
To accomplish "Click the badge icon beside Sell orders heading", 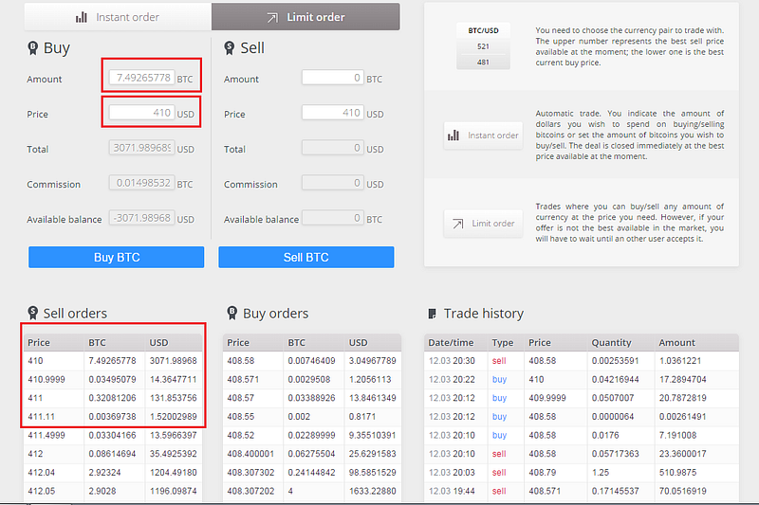I will coord(32,314).
